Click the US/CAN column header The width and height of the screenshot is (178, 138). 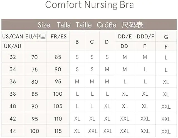tap(13, 37)
